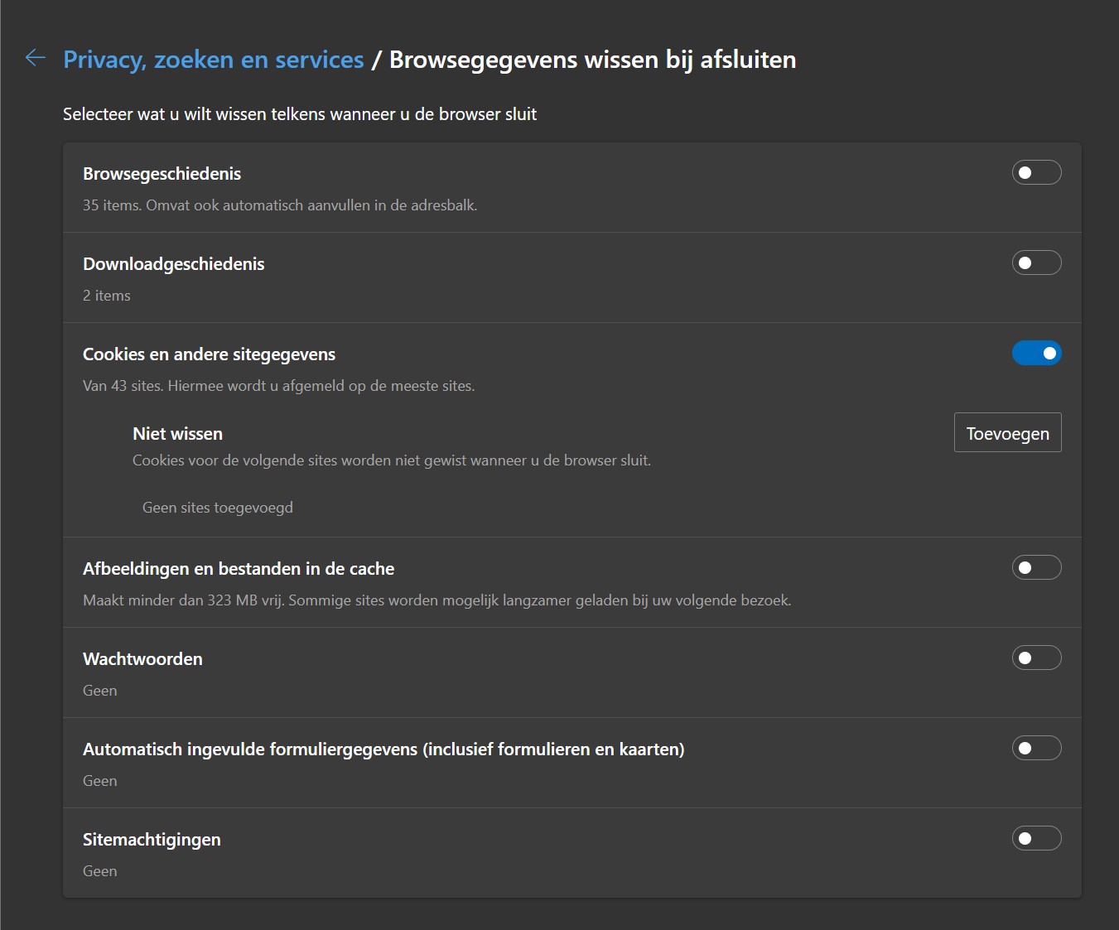This screenshot has height=930, width=1119.
Task: Enable the Downloadgeschiedenis toggle
Action: [1036, 263]
